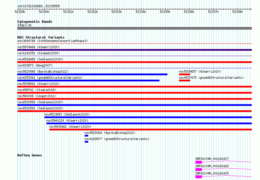
Task: Click the 52337k ruler tick label
Action: point(213,12)
